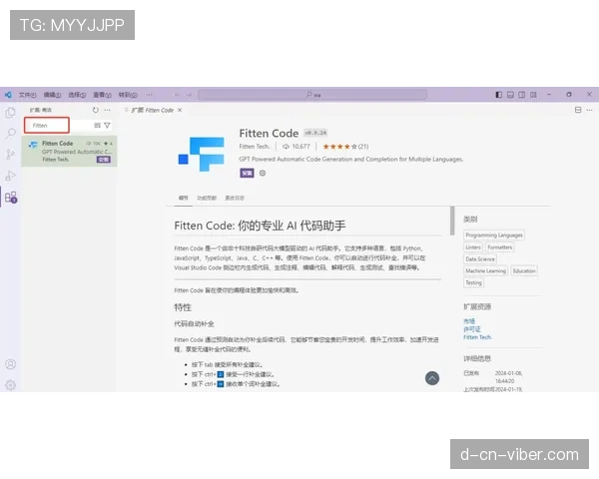Click the Formatters category tag
The height and width of the screenshot is (479, 599).
pos(500,247)
